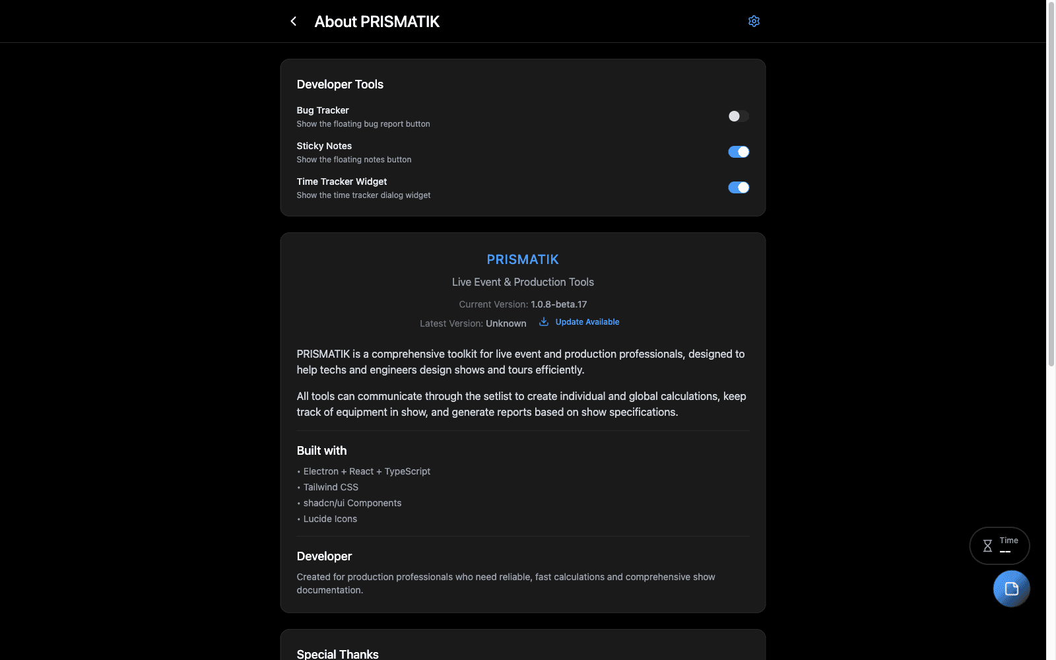Image resolution: width=1056 pixels, height=660 pixels.
Task: Click Live Event & Production Tools subtitle
Action: pyautogui.click(x=523, y=282)
